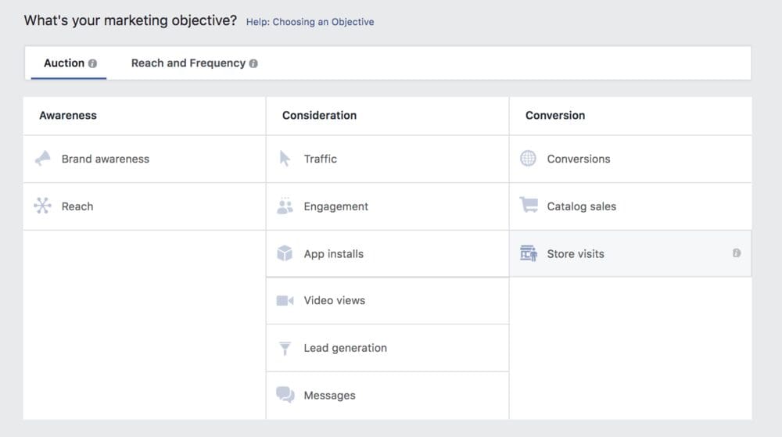The image size is (782, 437).
Task: Select the Store visits objective
Action: click(630, 253)
